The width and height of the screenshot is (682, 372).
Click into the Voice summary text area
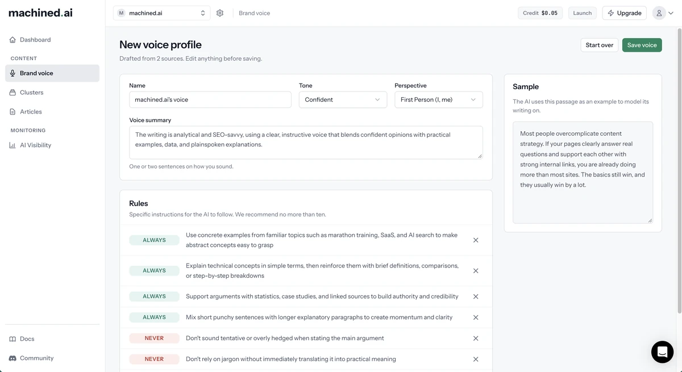tap(306, 143)
